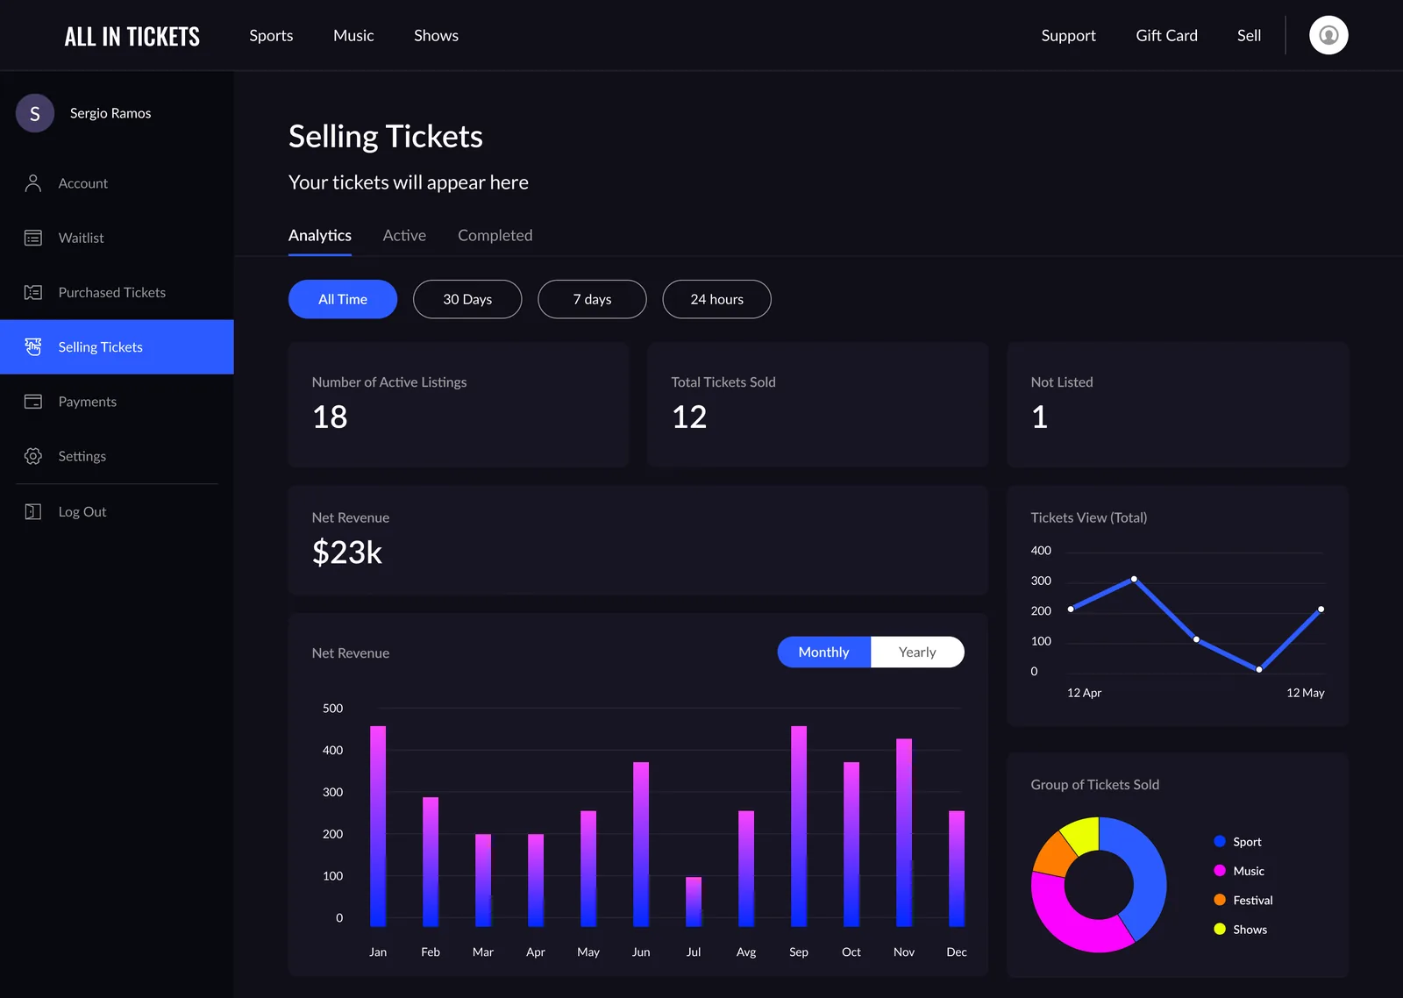
Task: Select the 30 Days filter
Action: (467, 299)
